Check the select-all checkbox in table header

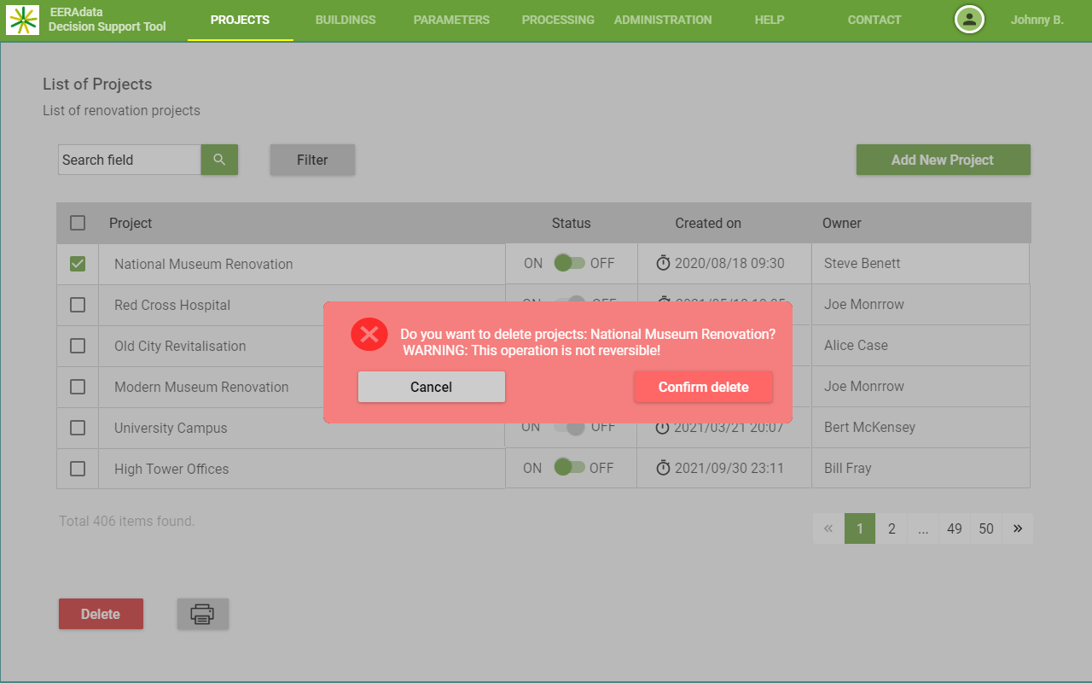(78, 223)
